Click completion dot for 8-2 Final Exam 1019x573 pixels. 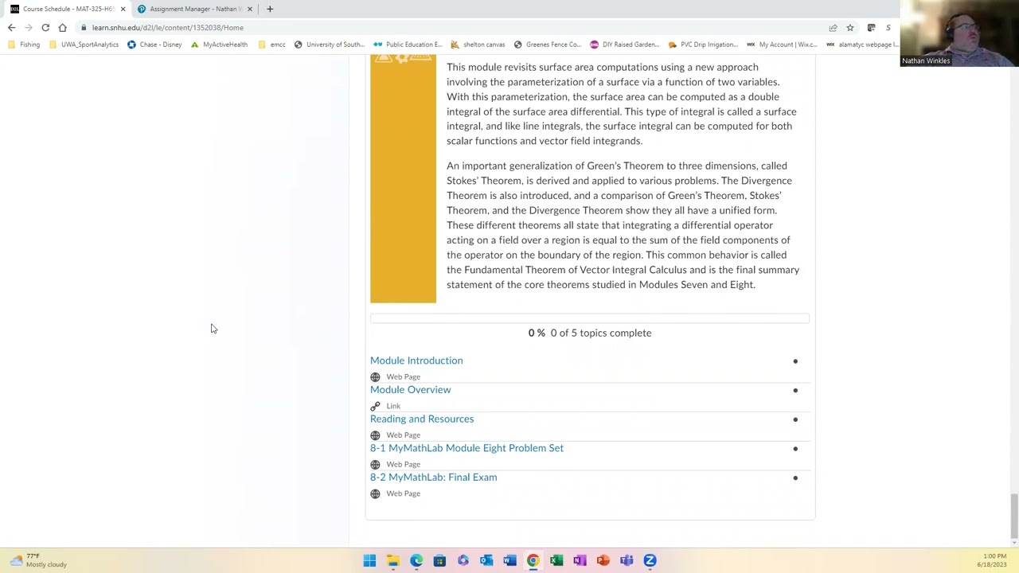point(795,477)
